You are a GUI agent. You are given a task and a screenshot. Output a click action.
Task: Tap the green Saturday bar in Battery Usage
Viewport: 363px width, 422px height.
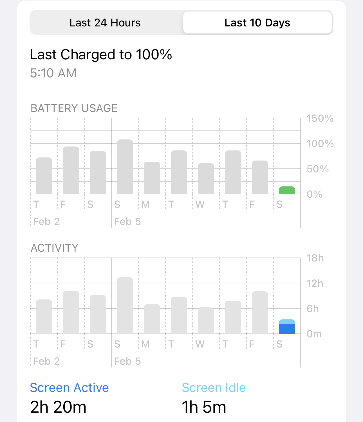[287, 190]
